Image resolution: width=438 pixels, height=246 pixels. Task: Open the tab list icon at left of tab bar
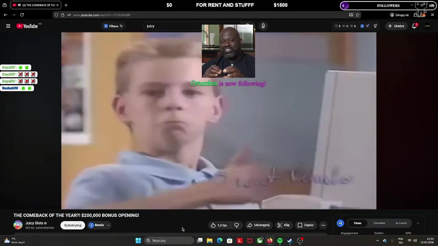click(4, 5)
